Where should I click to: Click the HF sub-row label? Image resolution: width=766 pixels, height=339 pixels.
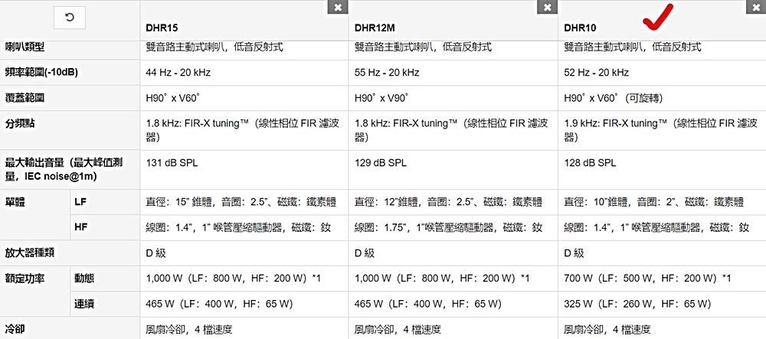80,227
